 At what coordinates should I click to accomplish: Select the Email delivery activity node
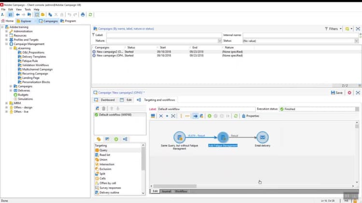[x=263, y=137]
